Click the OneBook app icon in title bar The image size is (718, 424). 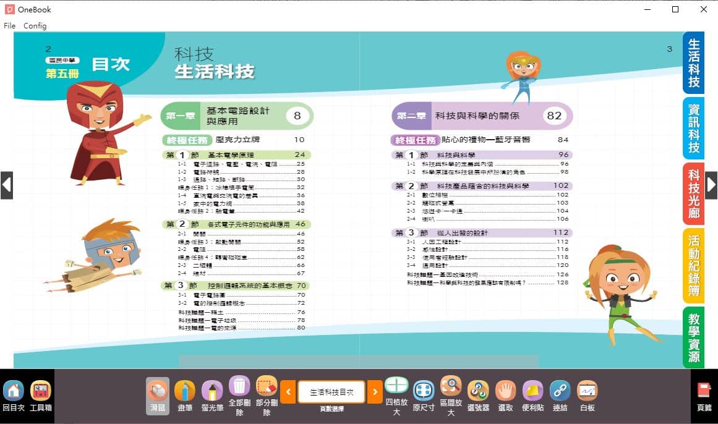pos(10,9)
